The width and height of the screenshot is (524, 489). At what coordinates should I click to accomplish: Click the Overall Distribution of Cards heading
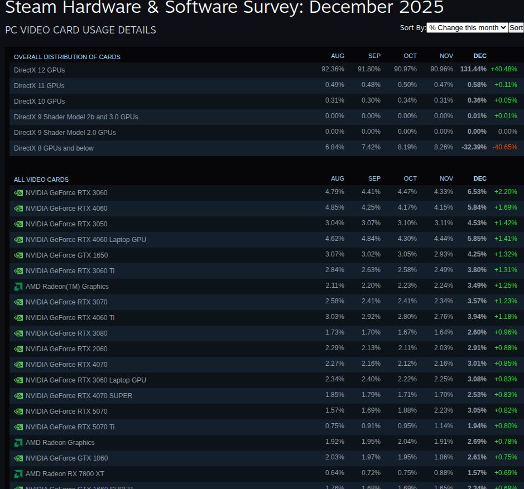67,57
